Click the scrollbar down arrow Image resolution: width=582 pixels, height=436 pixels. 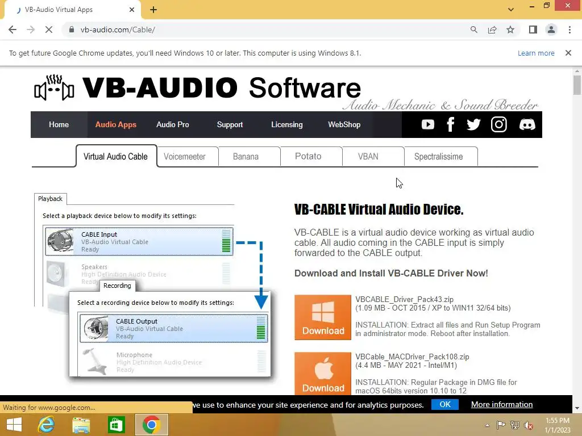click(577, 408)
